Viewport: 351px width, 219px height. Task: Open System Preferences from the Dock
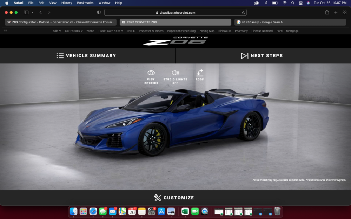[x=152, y=211]
